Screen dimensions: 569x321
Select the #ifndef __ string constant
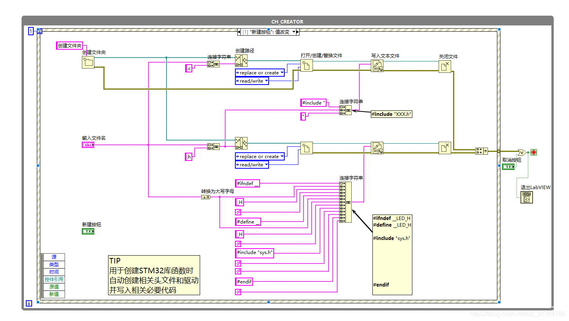pyautogui.click(x=247, y=183)
